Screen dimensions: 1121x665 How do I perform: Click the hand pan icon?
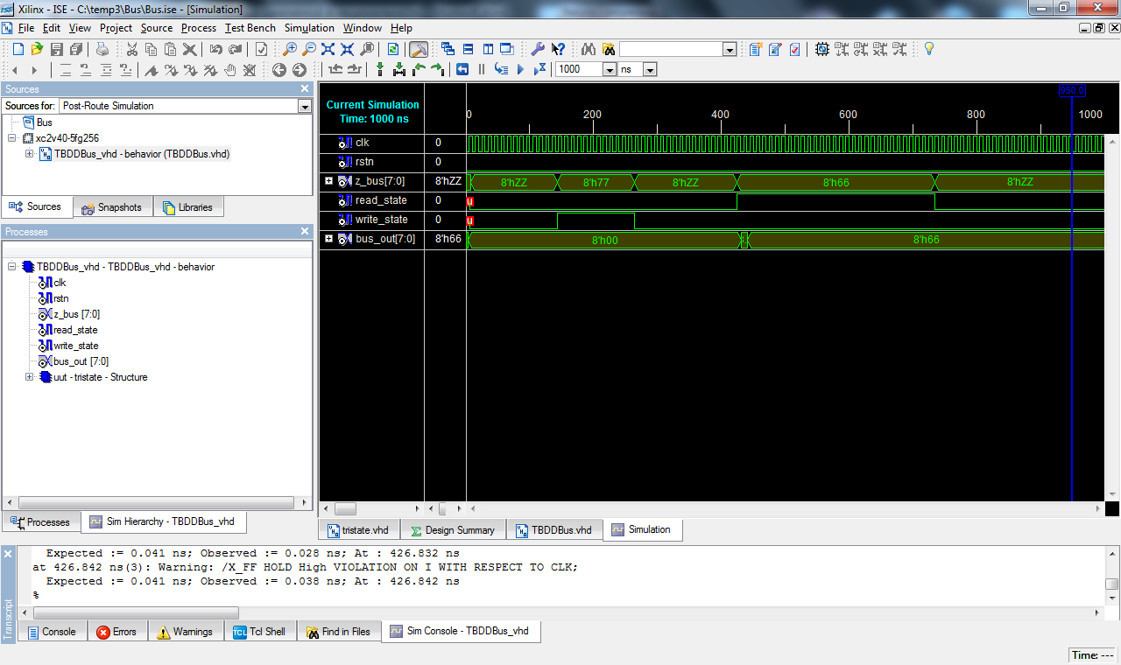click(x=230, y=69)
